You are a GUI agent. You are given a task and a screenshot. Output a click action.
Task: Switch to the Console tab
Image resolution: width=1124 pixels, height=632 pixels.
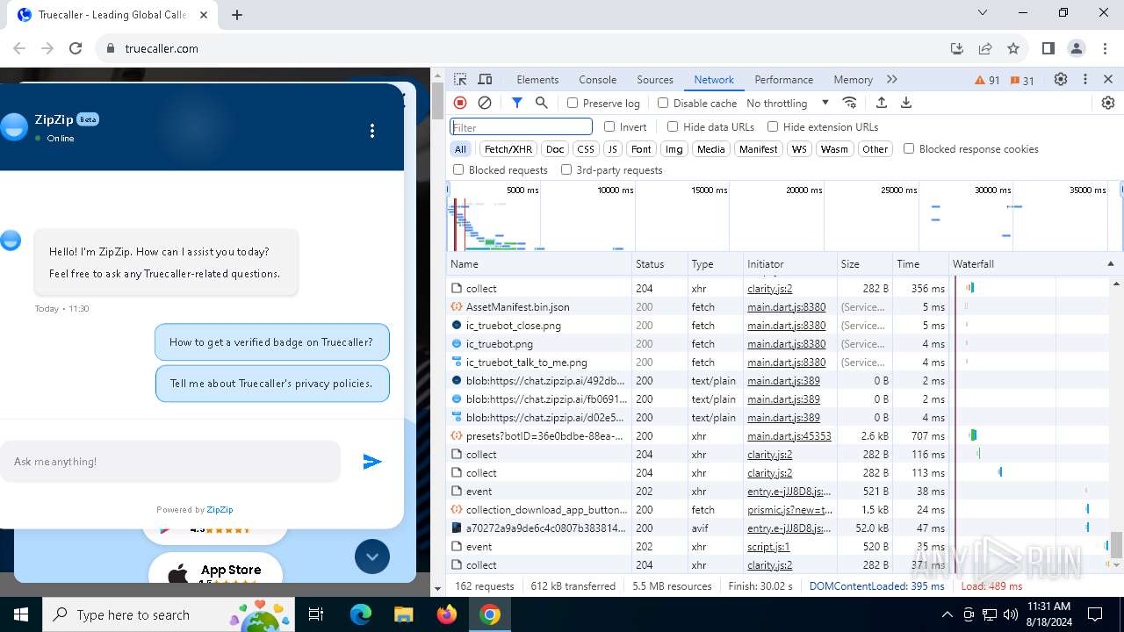[x=597, y=79]
